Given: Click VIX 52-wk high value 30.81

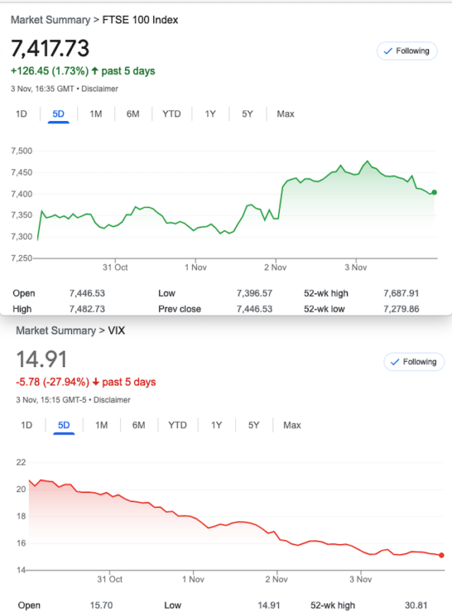Looking at the screenshot, I should coord(416,605).
